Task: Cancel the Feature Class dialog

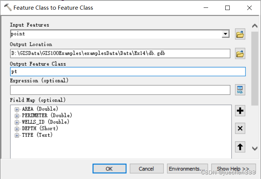Action: [146, 169]
